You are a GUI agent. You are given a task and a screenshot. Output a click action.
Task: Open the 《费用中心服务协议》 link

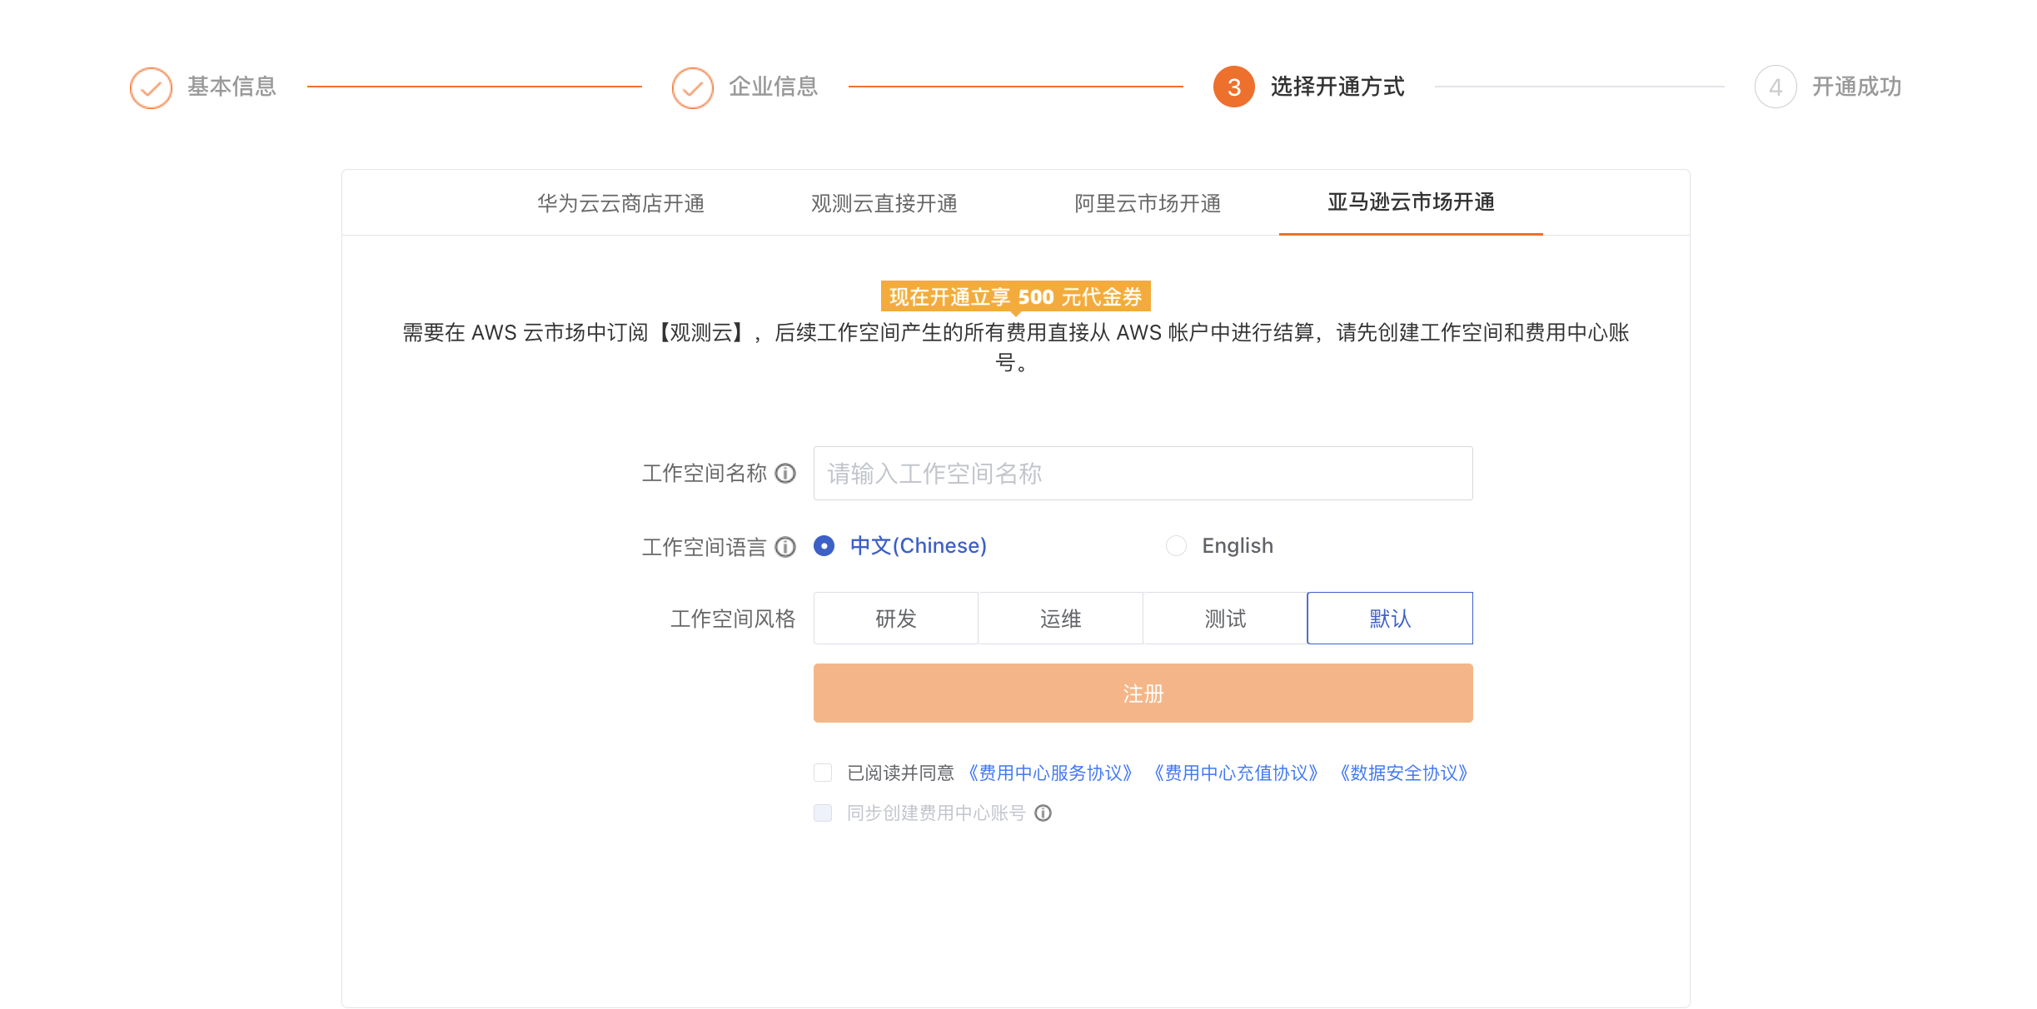point(1050,773)
